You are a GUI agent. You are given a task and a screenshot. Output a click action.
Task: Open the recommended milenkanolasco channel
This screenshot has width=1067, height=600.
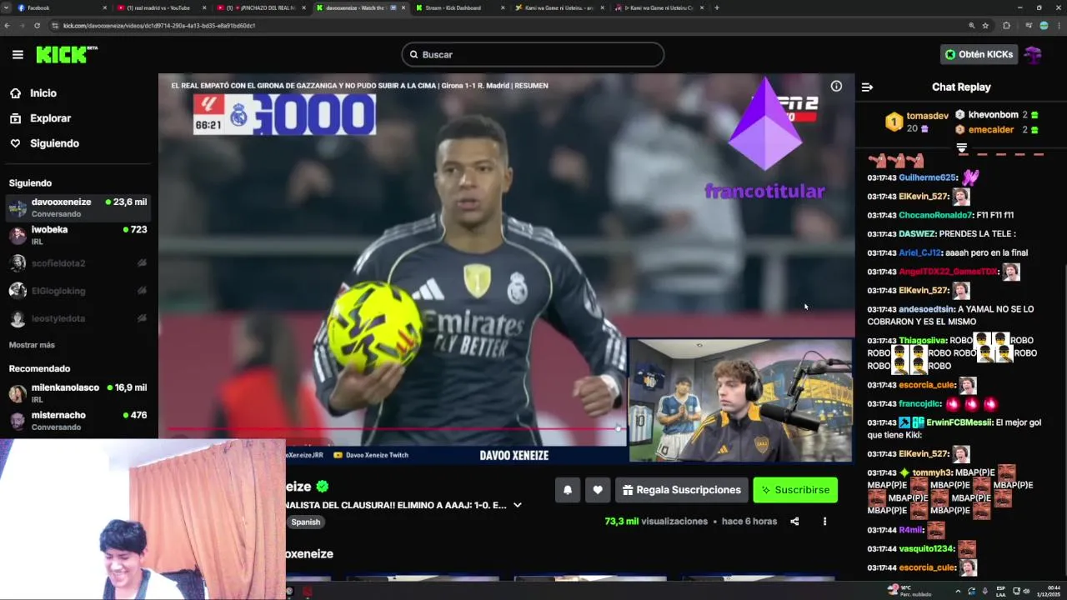[78, 393]
